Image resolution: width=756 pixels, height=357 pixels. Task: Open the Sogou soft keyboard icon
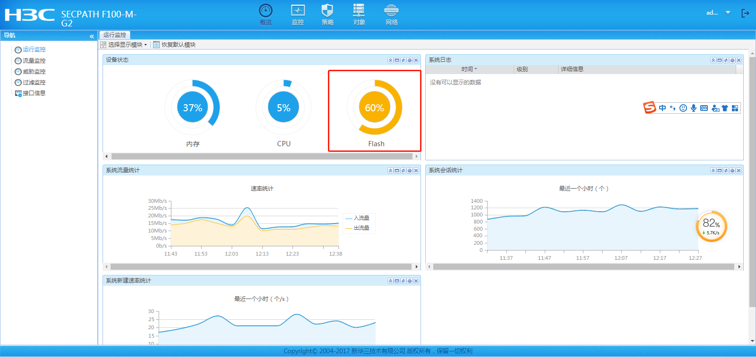704,108
